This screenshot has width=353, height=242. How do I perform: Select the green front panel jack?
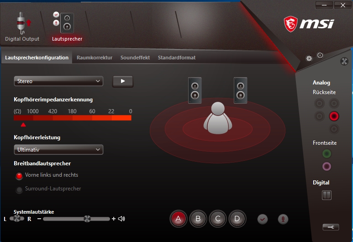point(327,154)
